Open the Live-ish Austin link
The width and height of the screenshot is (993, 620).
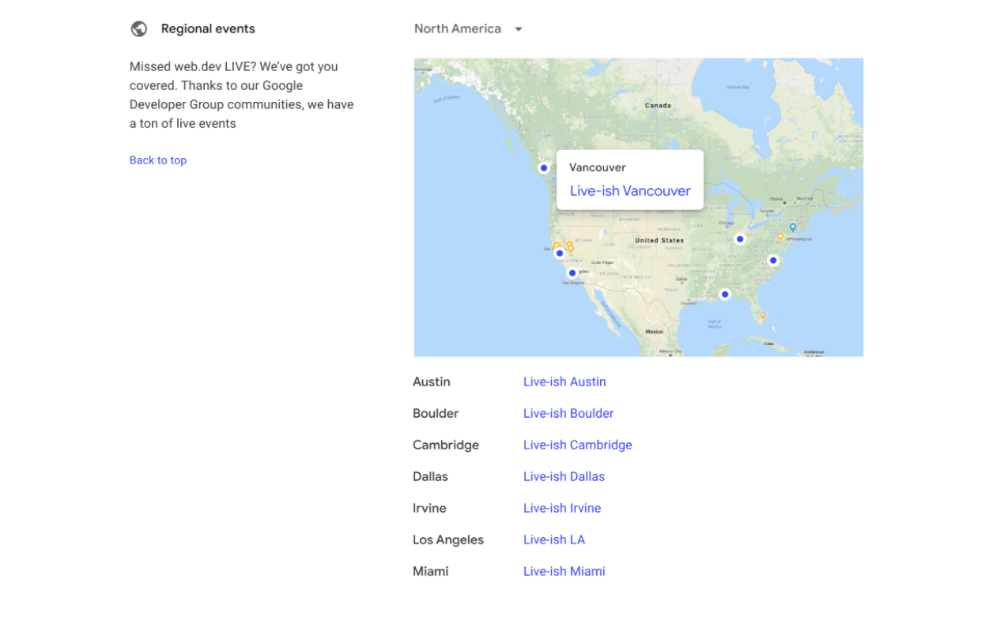[564, 381]
